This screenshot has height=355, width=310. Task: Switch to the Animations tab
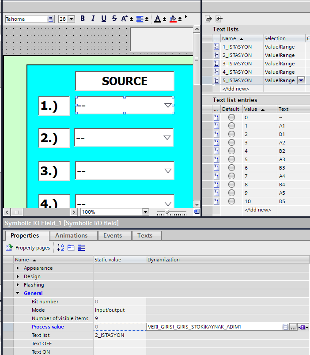[x=72, y=235]
